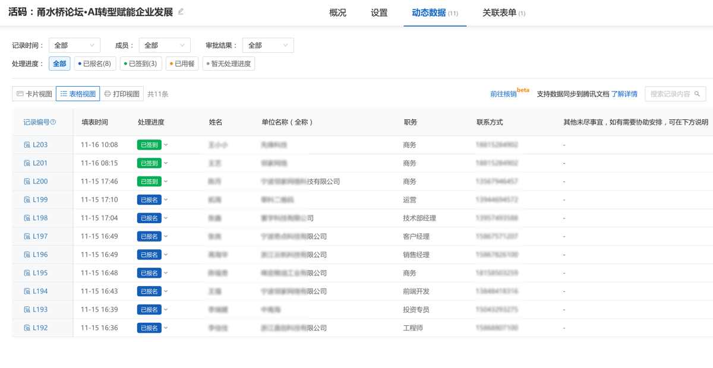Image resolution: width=713 pixels, height=368 pixels.
Task: Edit the form title with pencil icon
Action: [x=181, y=11]
